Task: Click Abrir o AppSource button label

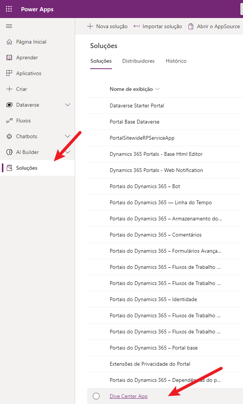Action: (218, 26)
